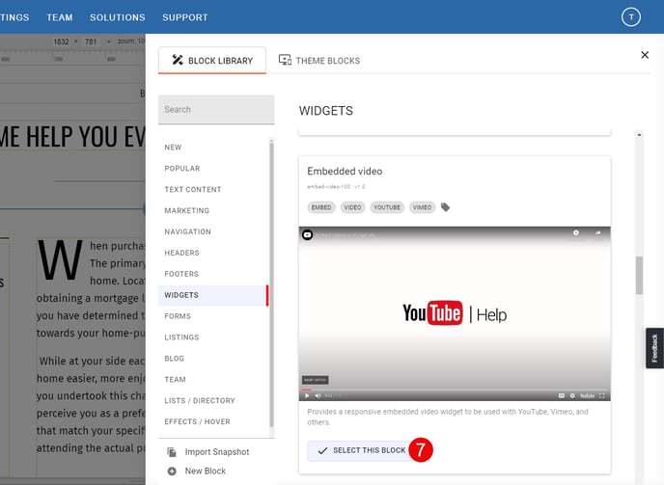664x485 pixels.
Task: Select the Lists / Directory category
Action: (x=200, y=401)
